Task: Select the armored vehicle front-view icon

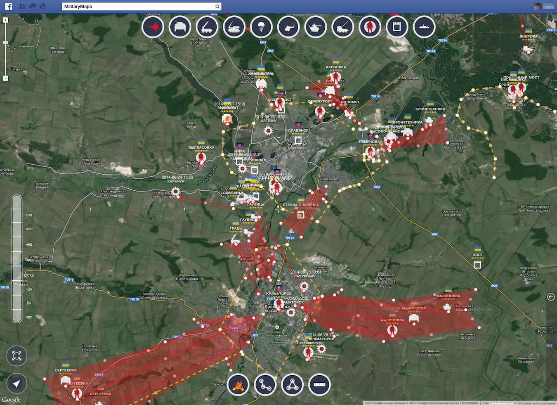Action: pos(180,27)
